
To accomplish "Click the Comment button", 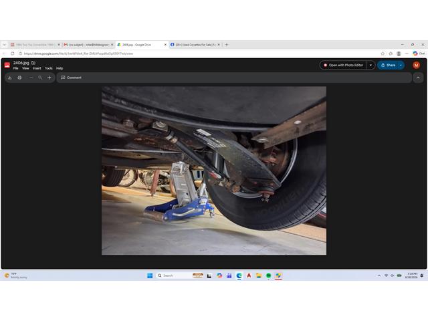I will click(71, 78).
